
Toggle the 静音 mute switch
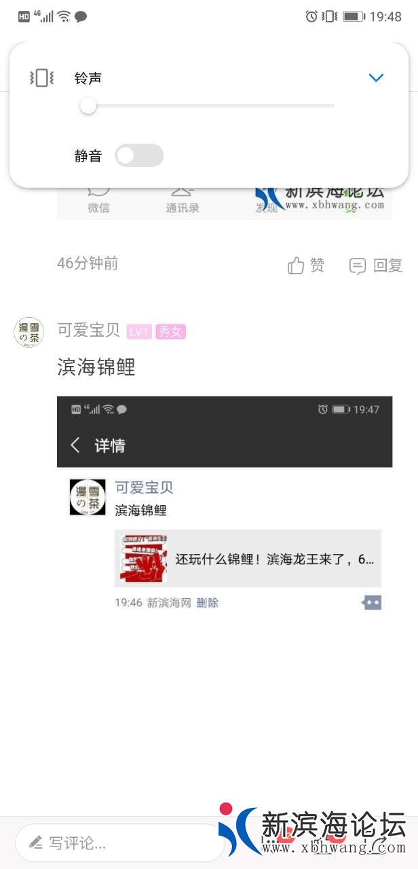139,155
